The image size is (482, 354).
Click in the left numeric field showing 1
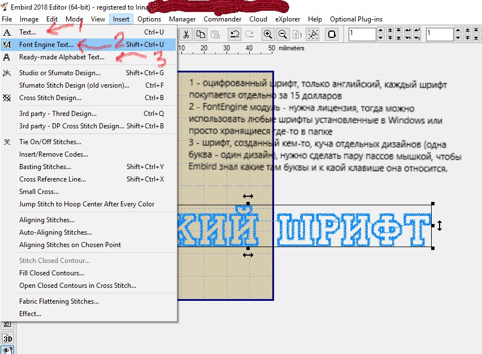pos(362,34)
